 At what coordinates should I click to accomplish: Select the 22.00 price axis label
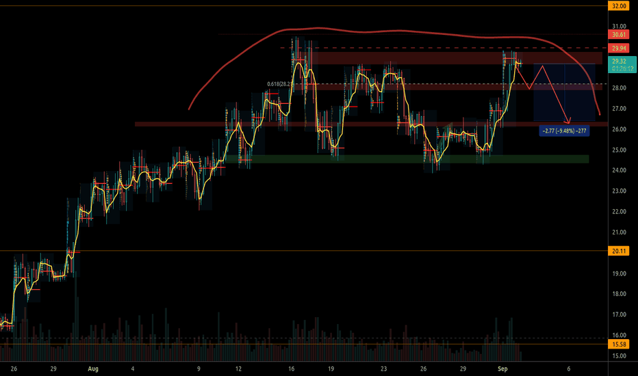[x=619, y=212]
